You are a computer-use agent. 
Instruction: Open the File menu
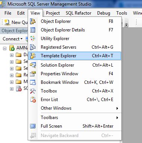(x=8, y=13)
